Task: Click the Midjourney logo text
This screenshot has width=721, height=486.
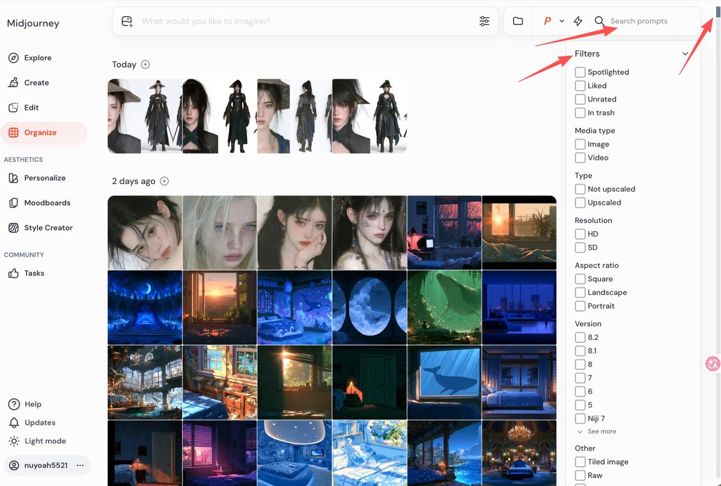Action: [x=33, y=23]
